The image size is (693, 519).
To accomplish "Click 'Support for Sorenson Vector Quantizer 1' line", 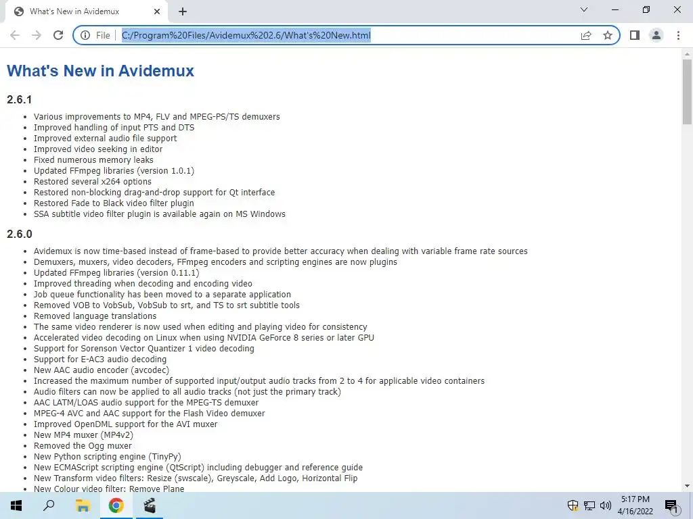I will (144, 349).
